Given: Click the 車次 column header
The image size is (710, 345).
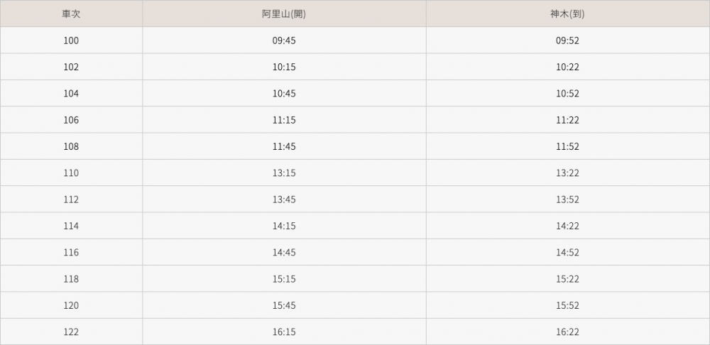Looking at the screenshot, I should (71, 13).
